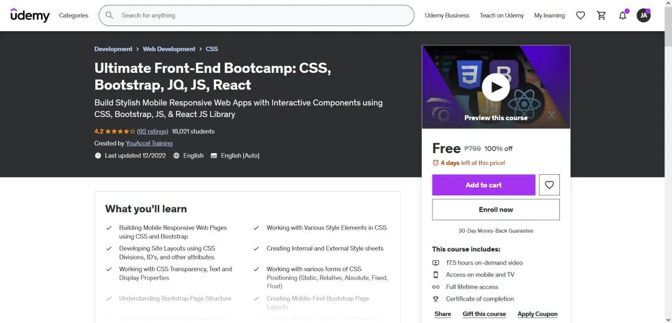The height and width of the screenshot is (323, 672).
Task: Click the Last updated alert icon
Action: (98, 156)
